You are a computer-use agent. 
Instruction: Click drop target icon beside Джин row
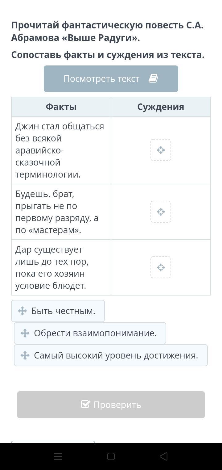161,150
